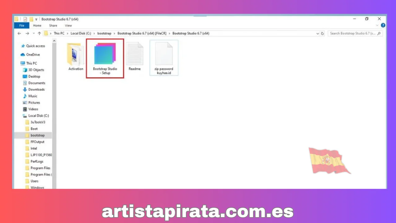Refresh the current folder view
Viewport: 396px width, 223px height.
coord(322,33)
